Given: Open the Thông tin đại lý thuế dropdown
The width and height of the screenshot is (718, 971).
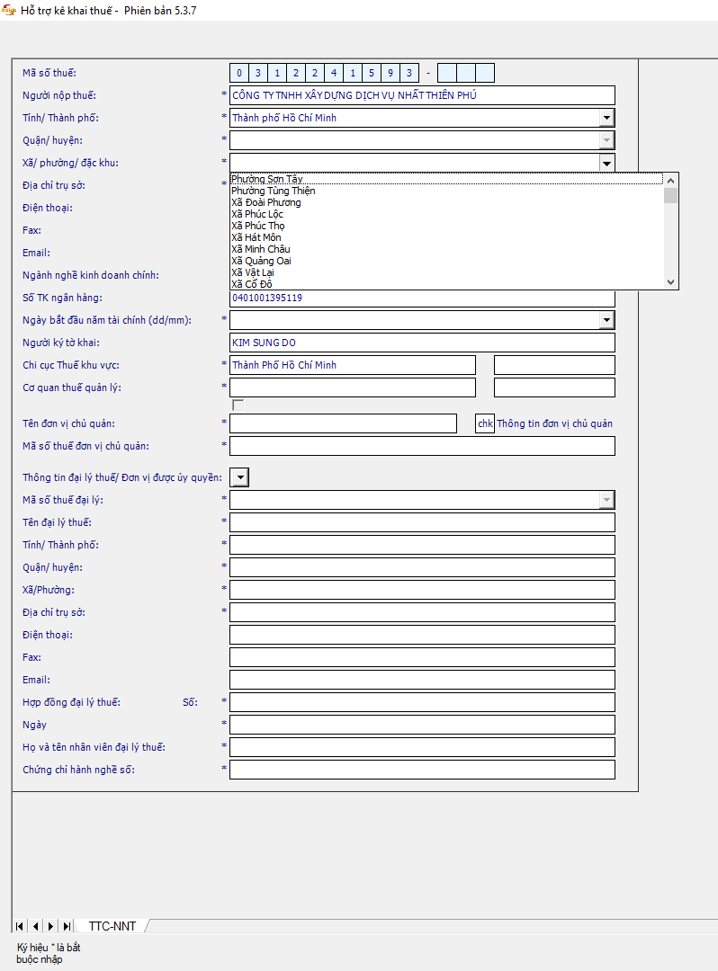Looking at the screenshot, I should coord(240,477).
